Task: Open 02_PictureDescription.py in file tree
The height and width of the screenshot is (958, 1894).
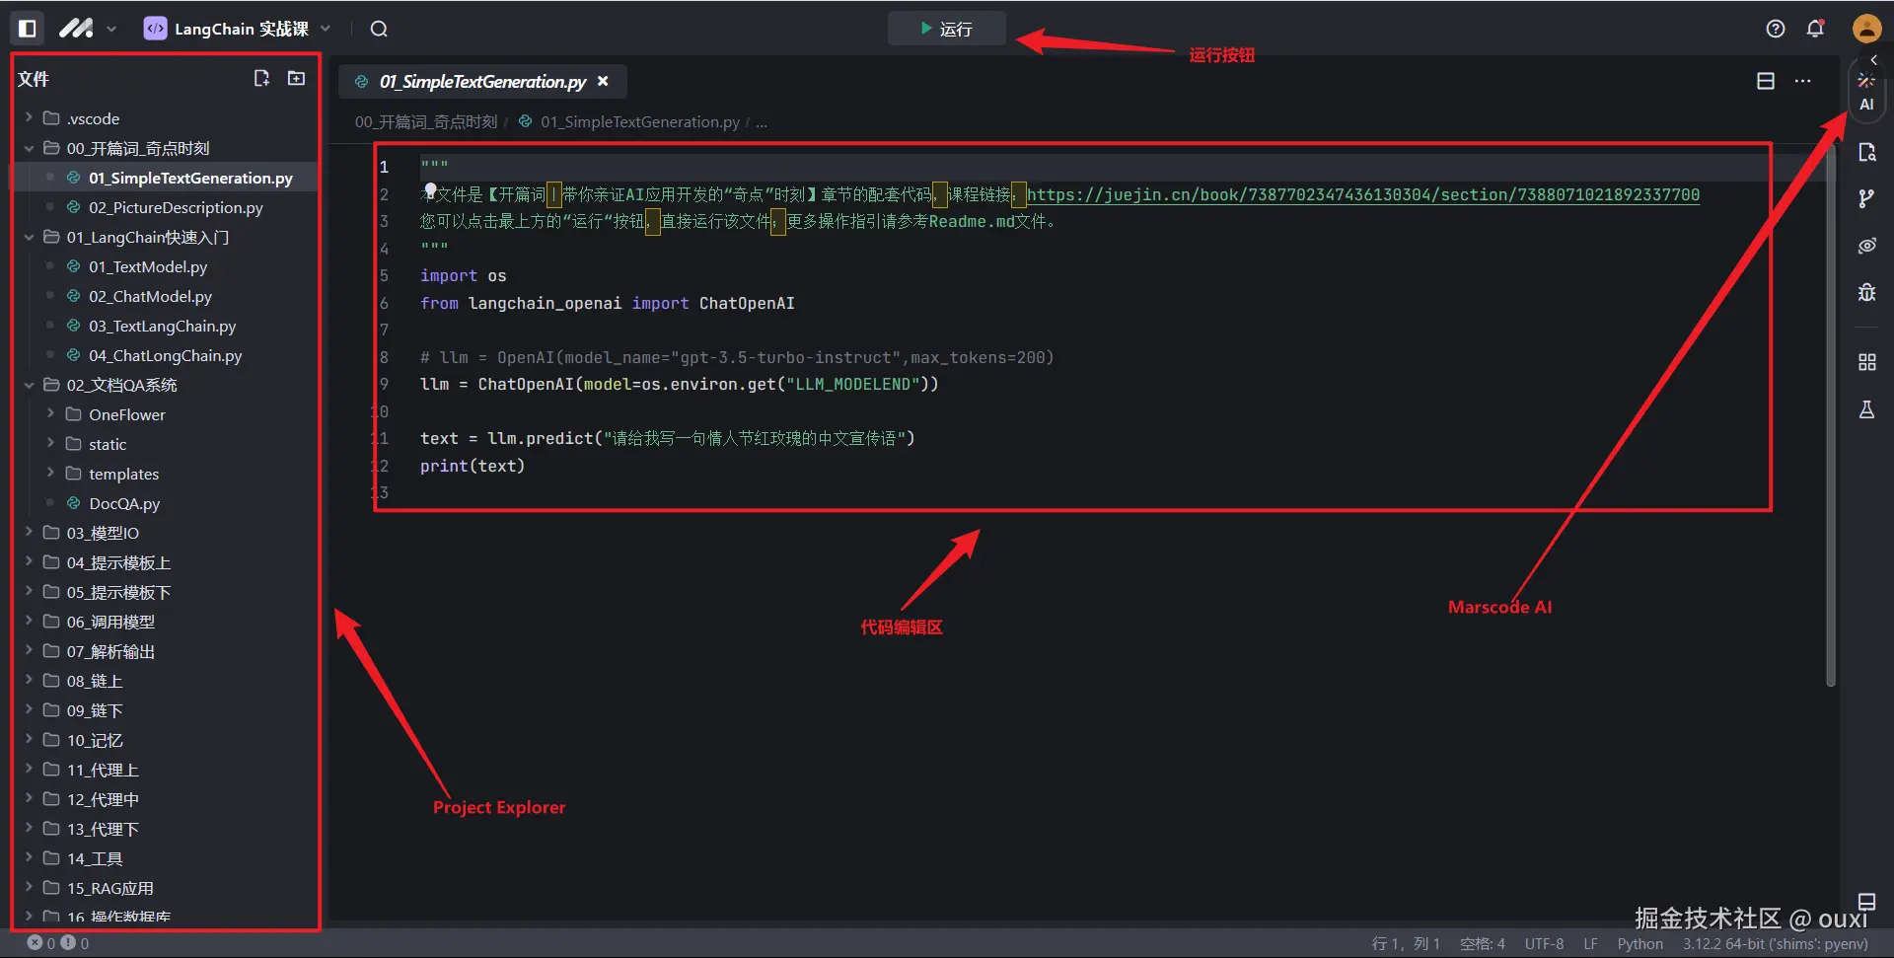Action: [176, 207]
